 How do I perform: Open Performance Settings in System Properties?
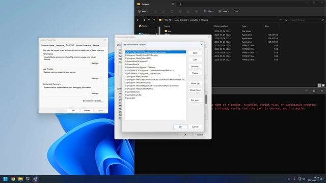pyautogui.click(x=95, y=63)
